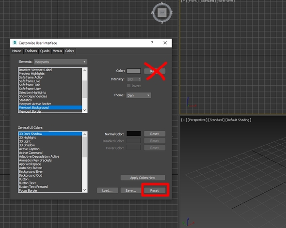Click the Normal Color black swatch

(x=134, y=134)
